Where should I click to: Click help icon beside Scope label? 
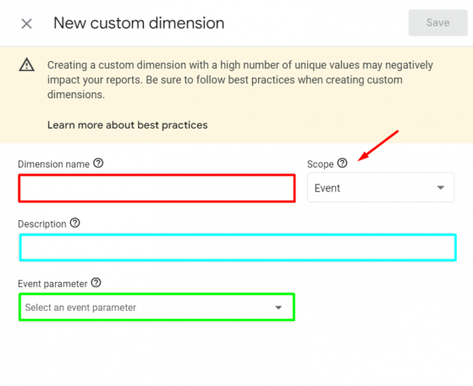click(x=342, y=163)
